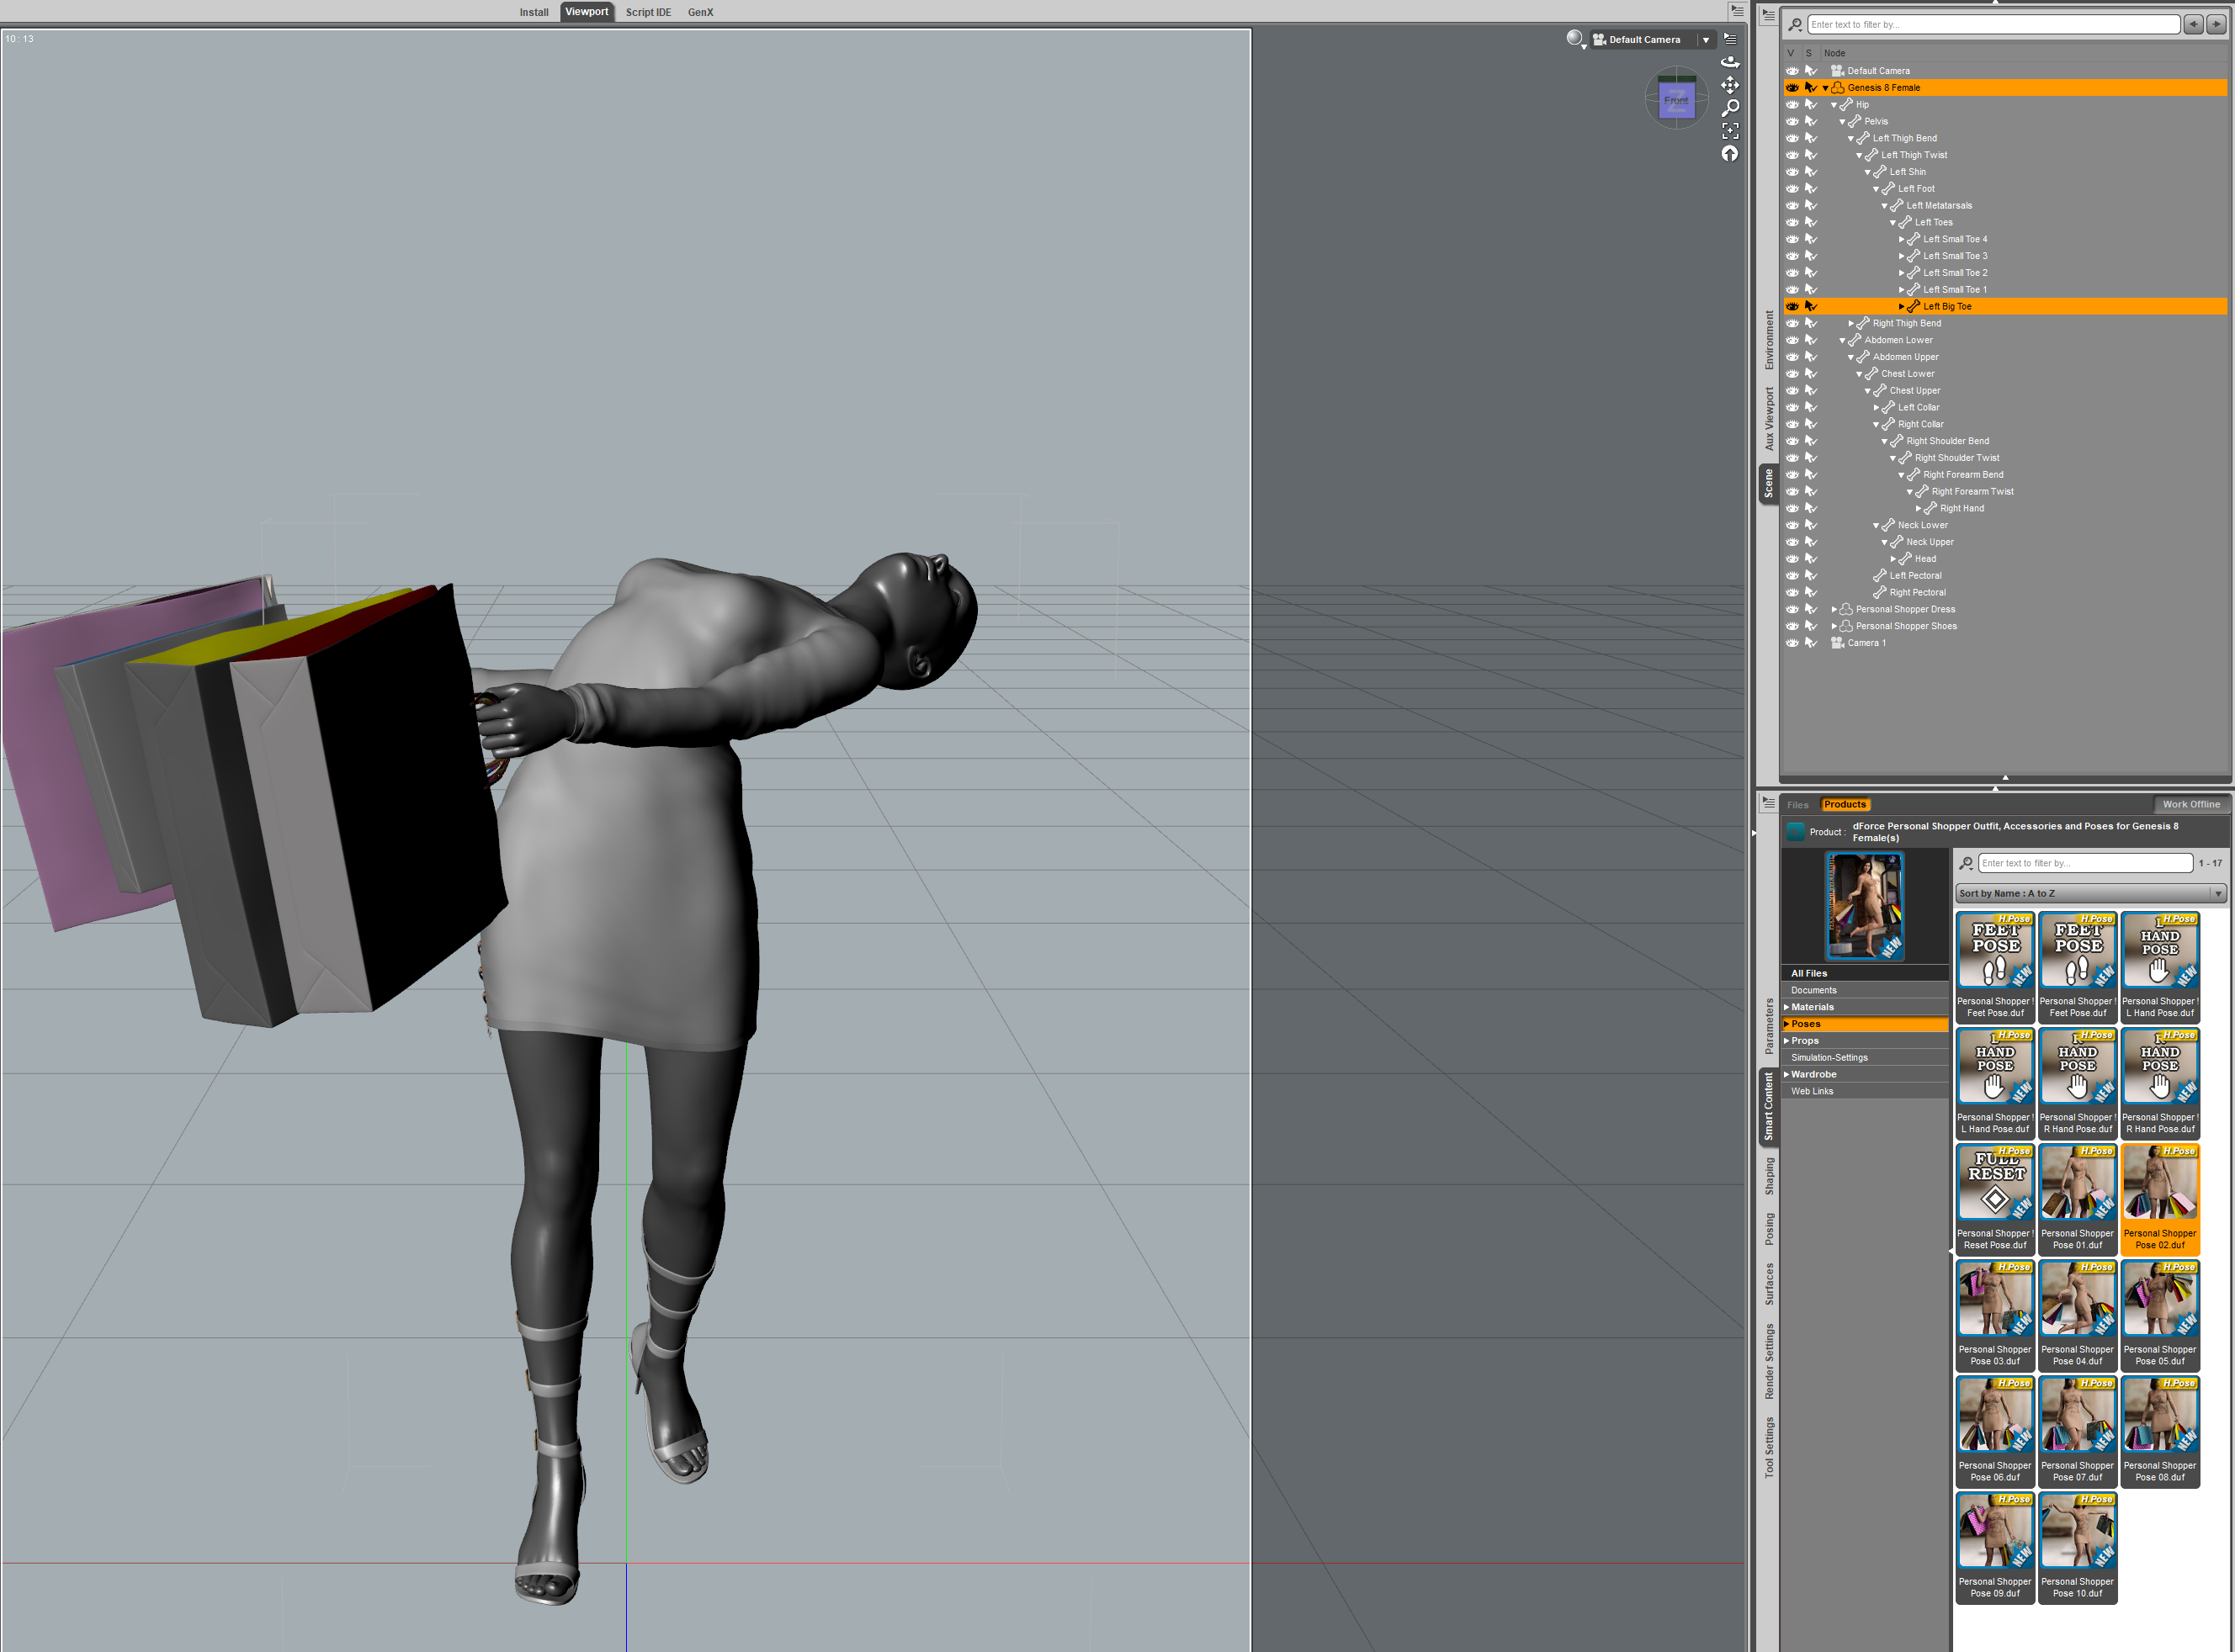Image resolution: width=2235 pixels, height=1652 pixels.
Task: Click the scene filter text field
Action: click(1992, 24)
